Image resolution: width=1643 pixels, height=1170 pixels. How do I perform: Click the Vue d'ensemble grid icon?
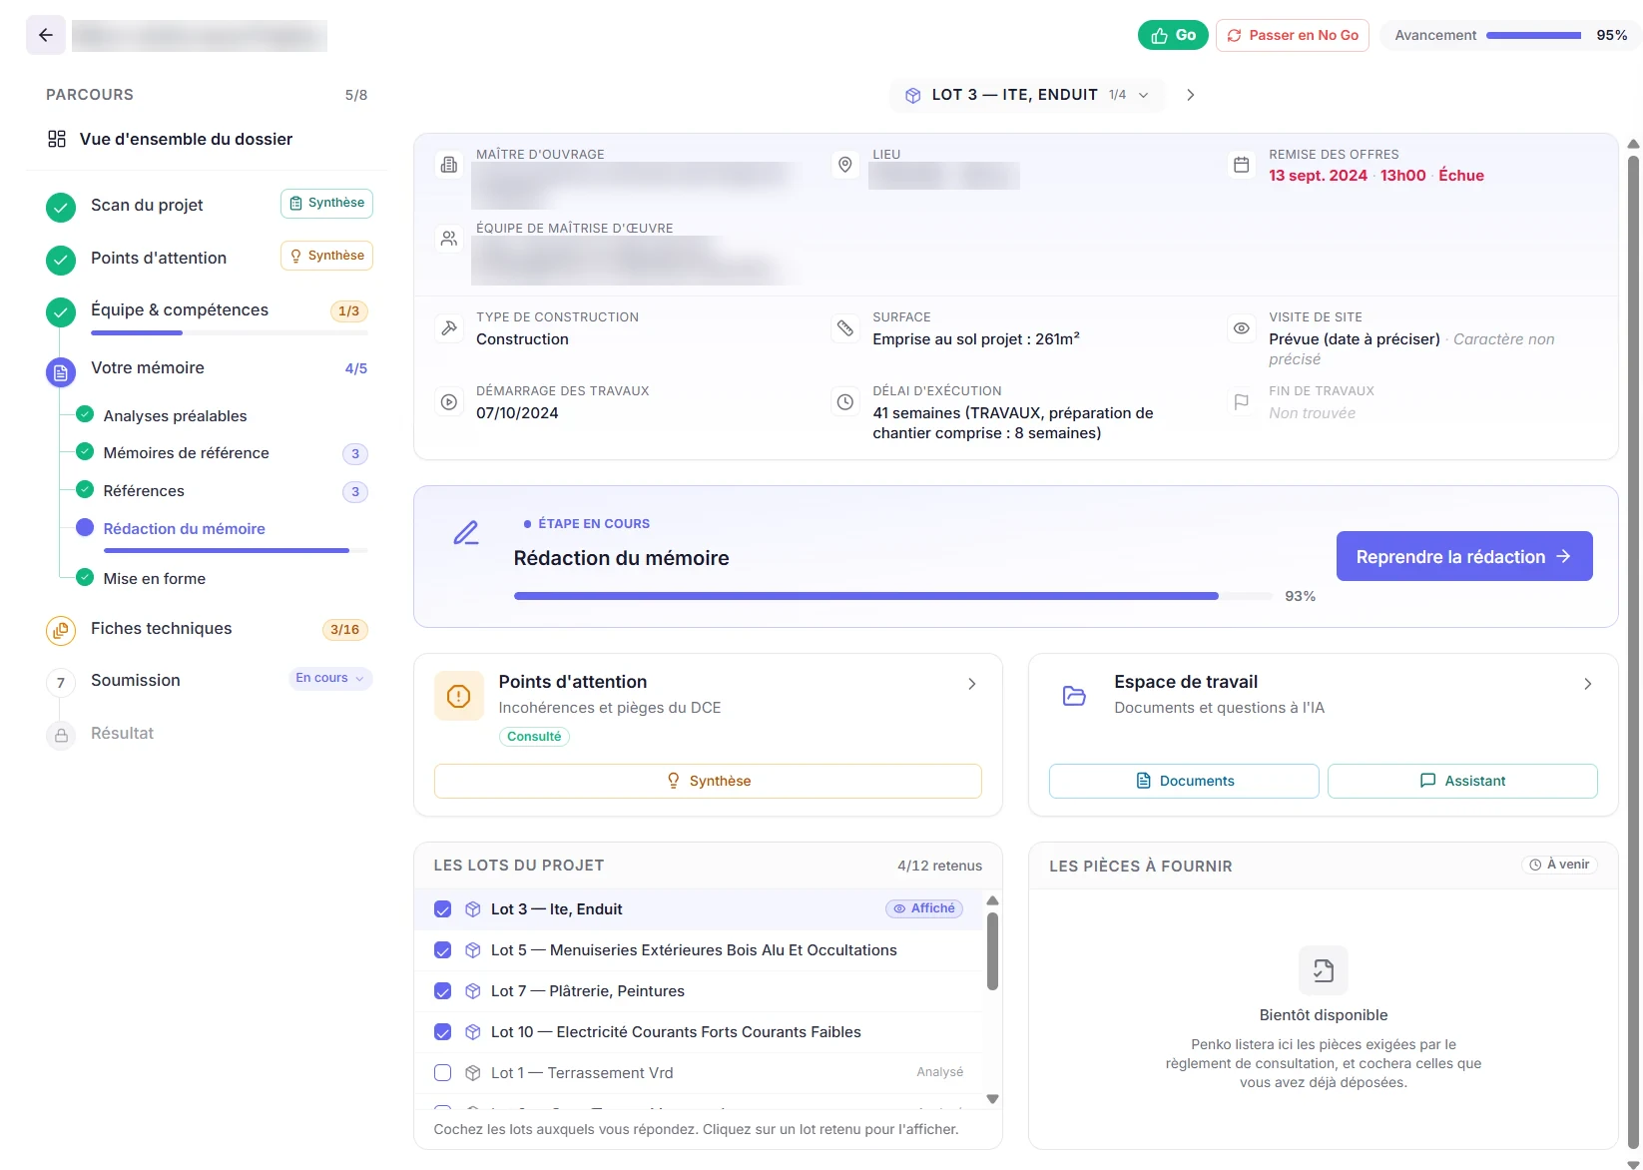(x=57, y=139)
